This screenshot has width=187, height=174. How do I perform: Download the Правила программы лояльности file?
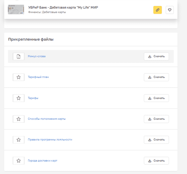tap(156, 140)
